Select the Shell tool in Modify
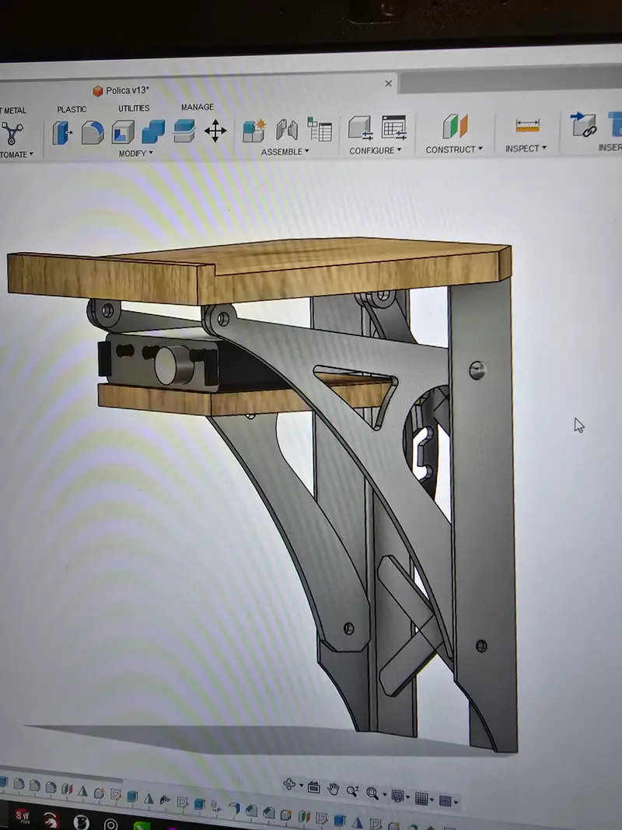622x830 pixels. coord(123,131)
